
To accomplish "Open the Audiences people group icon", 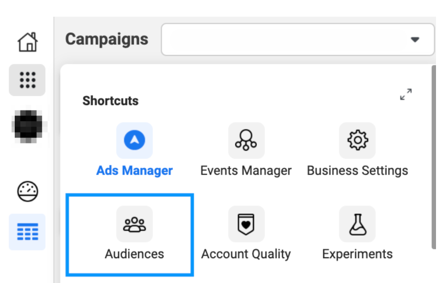I will pos(134,224).
